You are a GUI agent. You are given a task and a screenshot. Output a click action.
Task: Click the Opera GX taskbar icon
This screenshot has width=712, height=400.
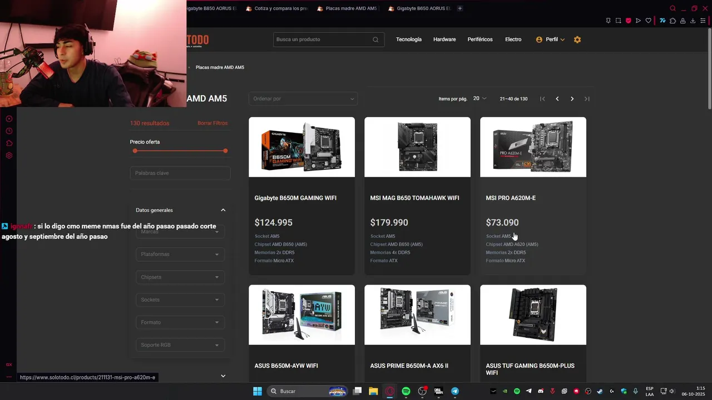[390, 391]
